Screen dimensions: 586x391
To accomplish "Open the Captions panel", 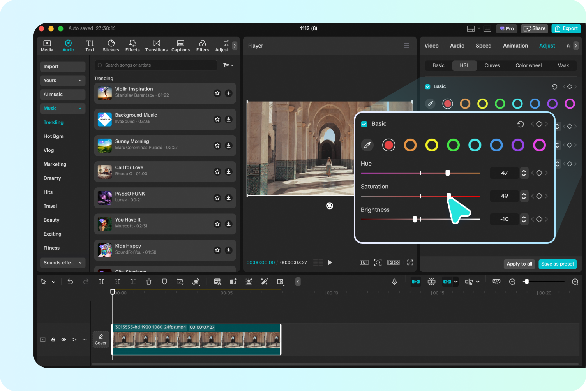I will 180,45.
